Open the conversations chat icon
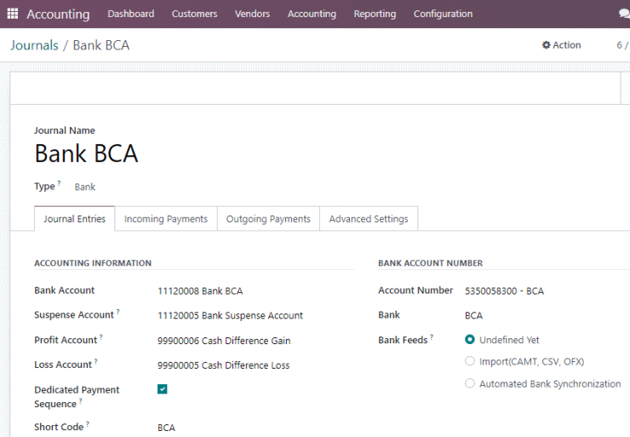The width and height of the screenshot is (630, 437). coord(624,14)
